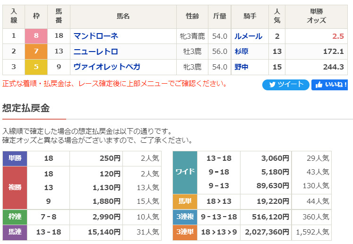
Task: Click the Facebook いいね! button
Action: [x=329, y=85]
